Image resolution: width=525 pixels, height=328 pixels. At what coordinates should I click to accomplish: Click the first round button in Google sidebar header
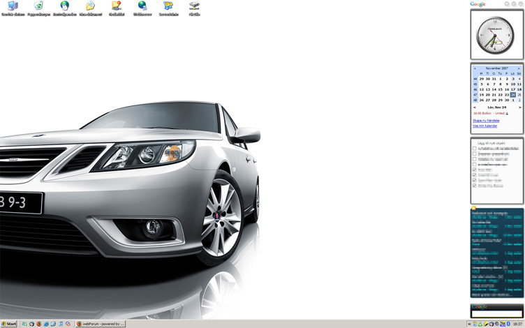(x=507, y=3)
